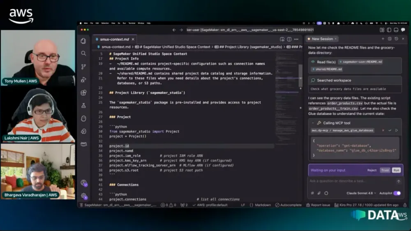Open notifications bell in status bar
The image size is (411, 231).
tap(405, 205)
